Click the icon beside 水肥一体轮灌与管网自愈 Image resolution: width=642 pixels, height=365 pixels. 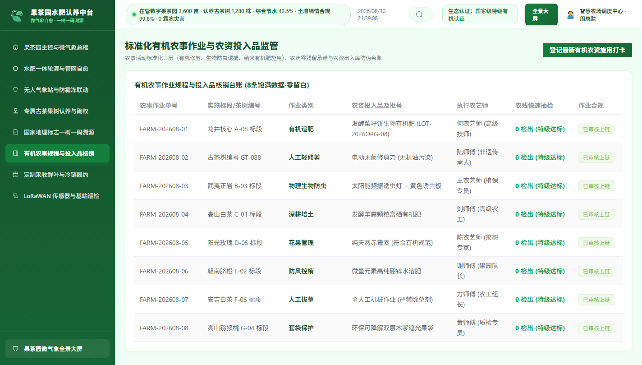(15, 69)
